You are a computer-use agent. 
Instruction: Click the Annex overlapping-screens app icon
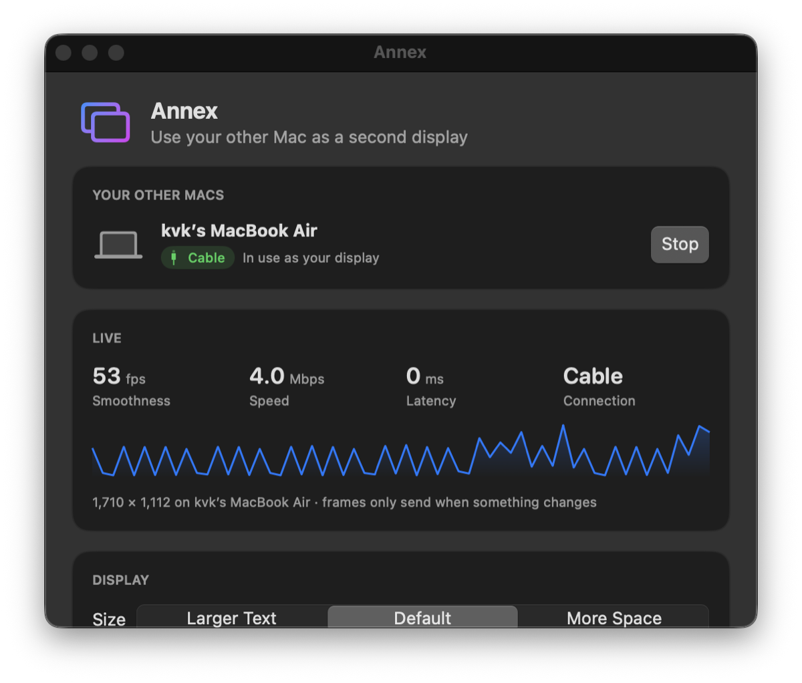click(x=106, y=122)
